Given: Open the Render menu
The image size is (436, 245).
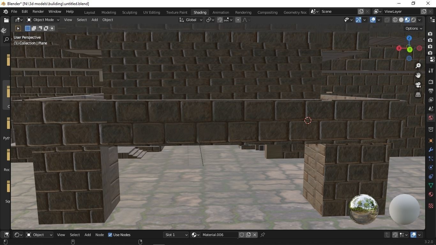Looking at the screenshot, I should click(38, 11).
